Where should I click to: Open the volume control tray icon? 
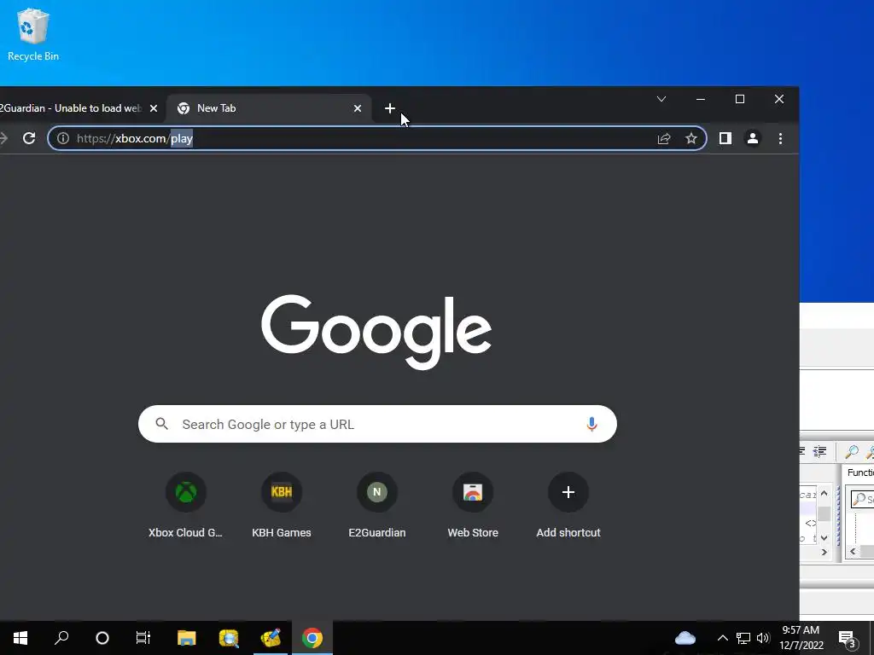[x=763, y=638]
